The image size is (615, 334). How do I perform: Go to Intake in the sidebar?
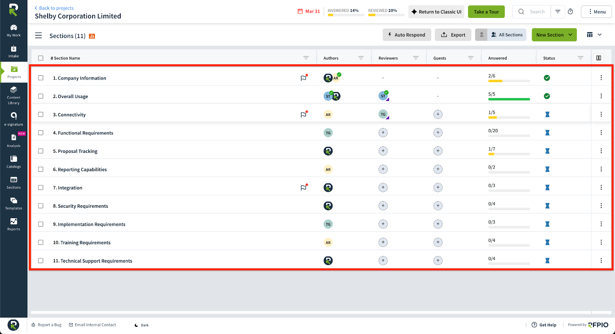[x=13, y=51]
